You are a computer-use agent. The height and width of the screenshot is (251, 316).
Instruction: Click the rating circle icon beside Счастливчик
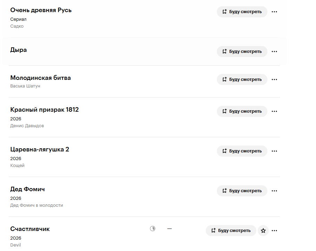[x=153, y=229]
